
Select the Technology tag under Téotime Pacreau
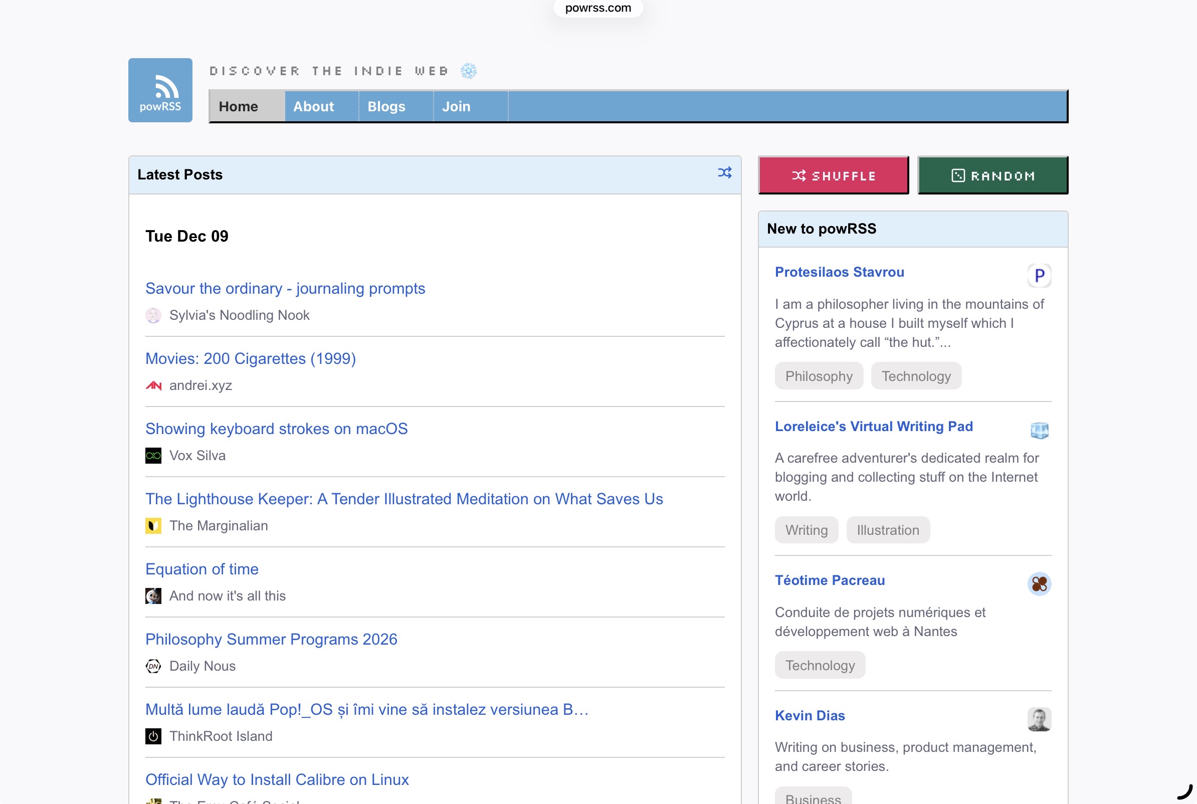(x=820, y=666)
